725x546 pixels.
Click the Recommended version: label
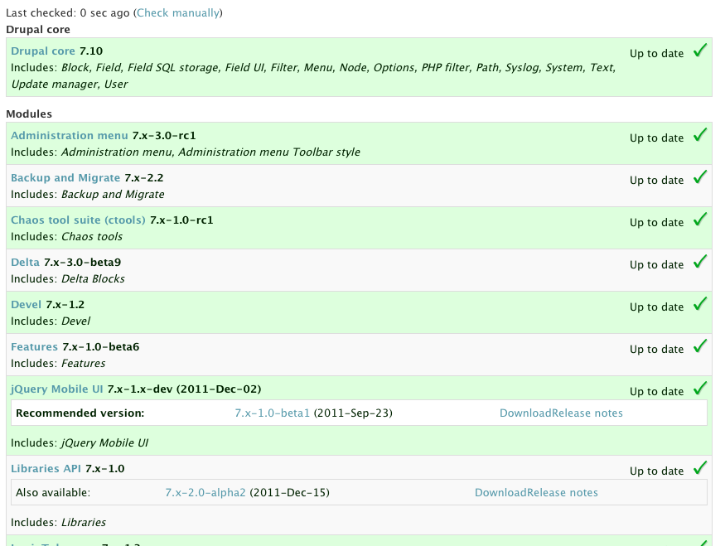[x=80, y=413]
